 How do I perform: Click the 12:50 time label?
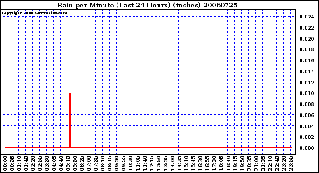158,163
